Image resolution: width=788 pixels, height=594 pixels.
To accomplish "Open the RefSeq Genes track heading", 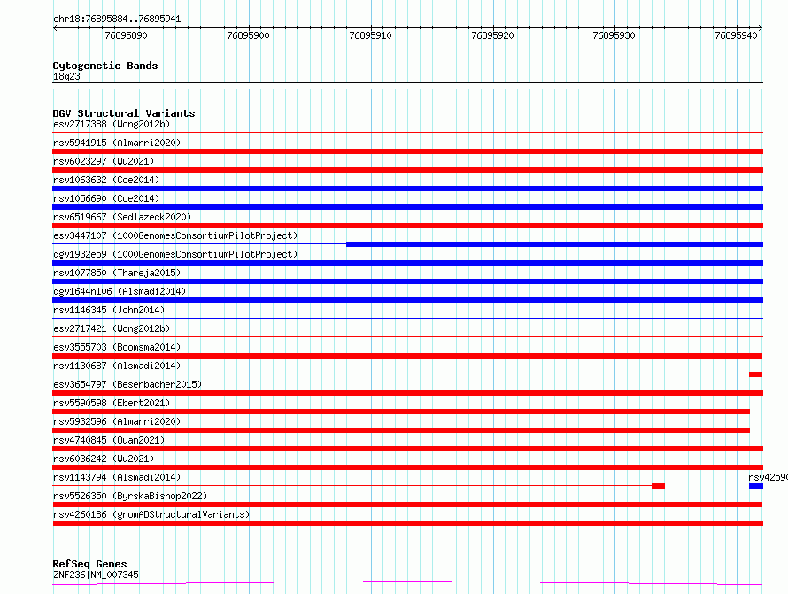I will point(89,564).
